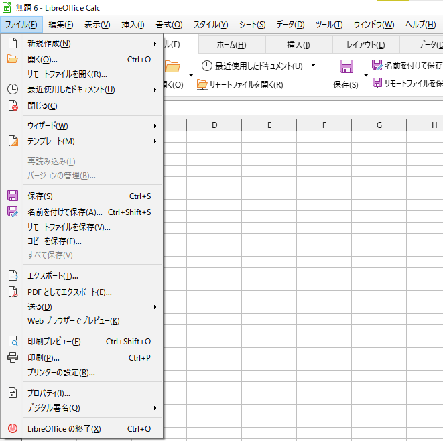
Task: Click the Export as PDF icon
Action: [x=13, y=292]
